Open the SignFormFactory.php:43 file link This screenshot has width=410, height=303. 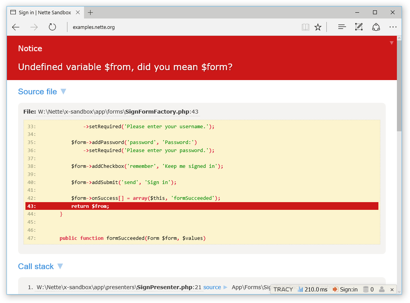click(118, 112)
